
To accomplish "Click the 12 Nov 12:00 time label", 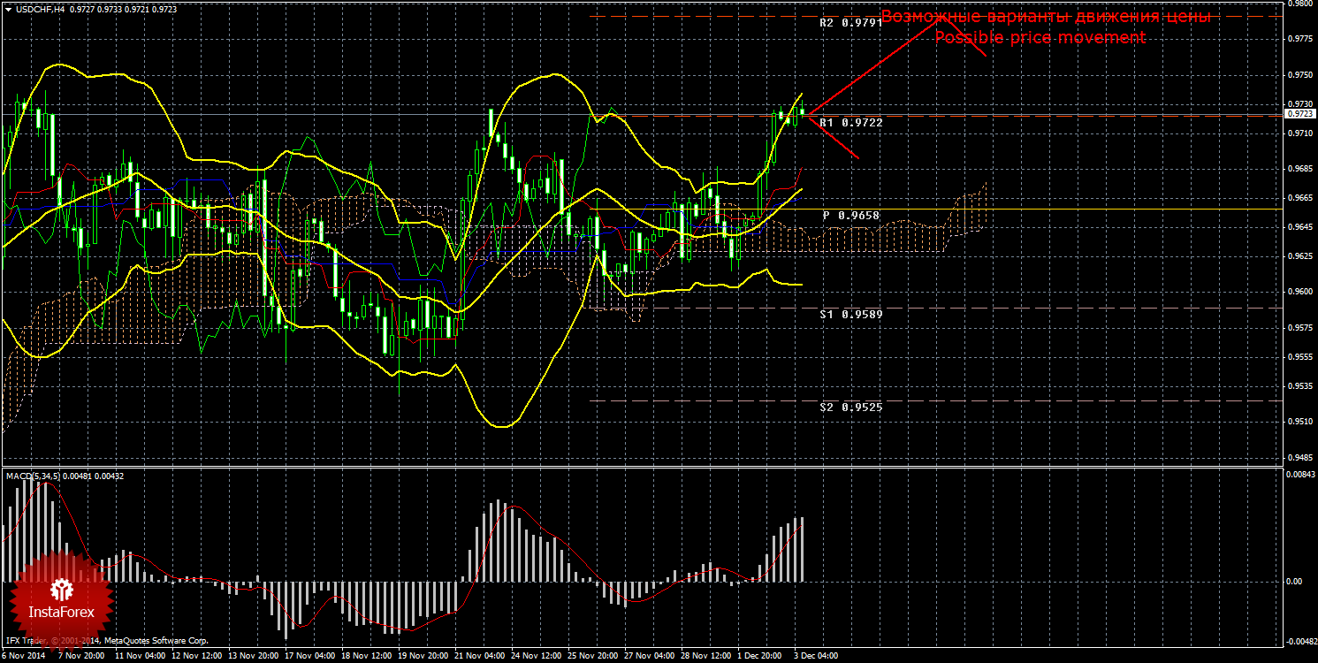I will (196, 657).
